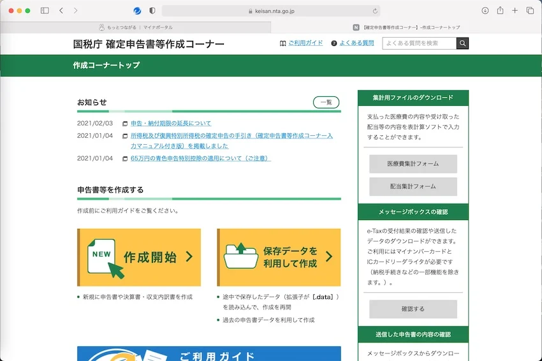Click text 過去の申告書データを利用して作成
The width and height of the screenshot is (542, 361).
coord(268,320)
